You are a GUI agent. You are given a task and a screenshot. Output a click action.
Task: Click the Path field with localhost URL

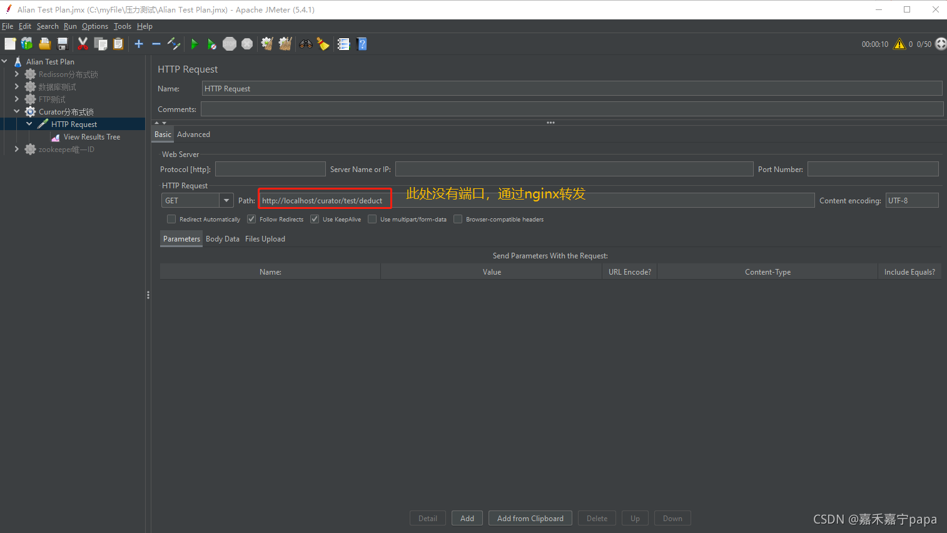click(537, 200)
